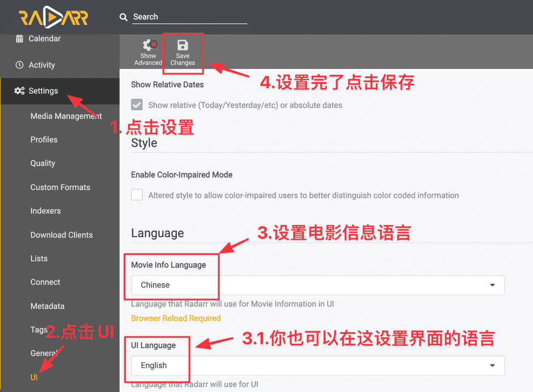This screenshot has width=533, height=392.
Task: Open the Indexers settings page
Action: [45, 211]
